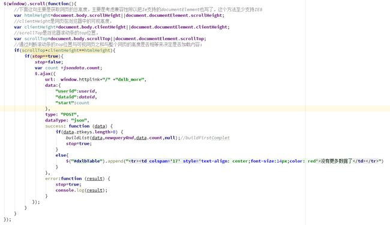Click the $.ajax({ call
This screenshot has width=390, height=225.
(45, 74)
